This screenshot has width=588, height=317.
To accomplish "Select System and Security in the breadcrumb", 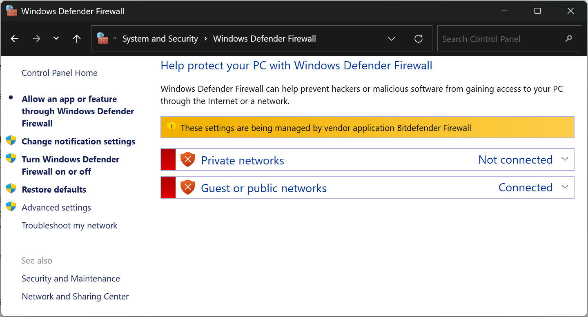I will pyautogui.click(x=160, y=38).
